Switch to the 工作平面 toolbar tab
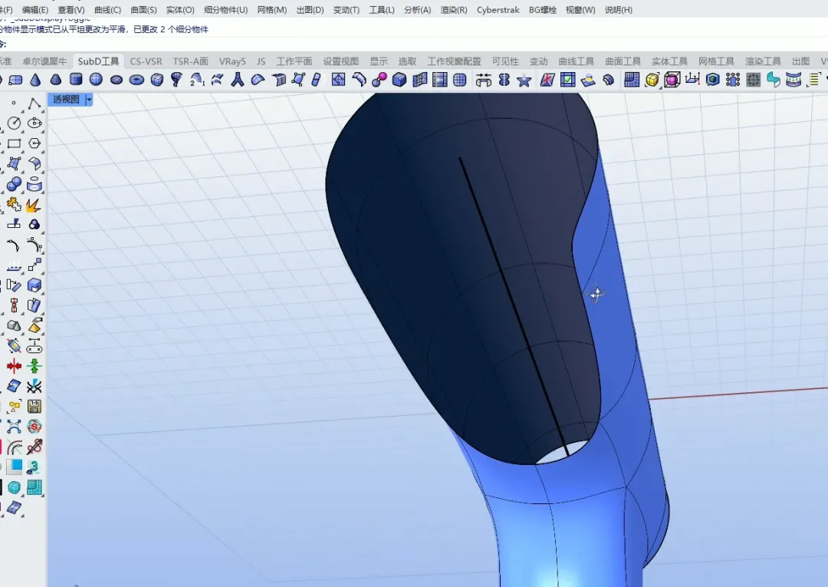Image resolution: width=828 pixels, height=587 pixels. tap(294, 61)
